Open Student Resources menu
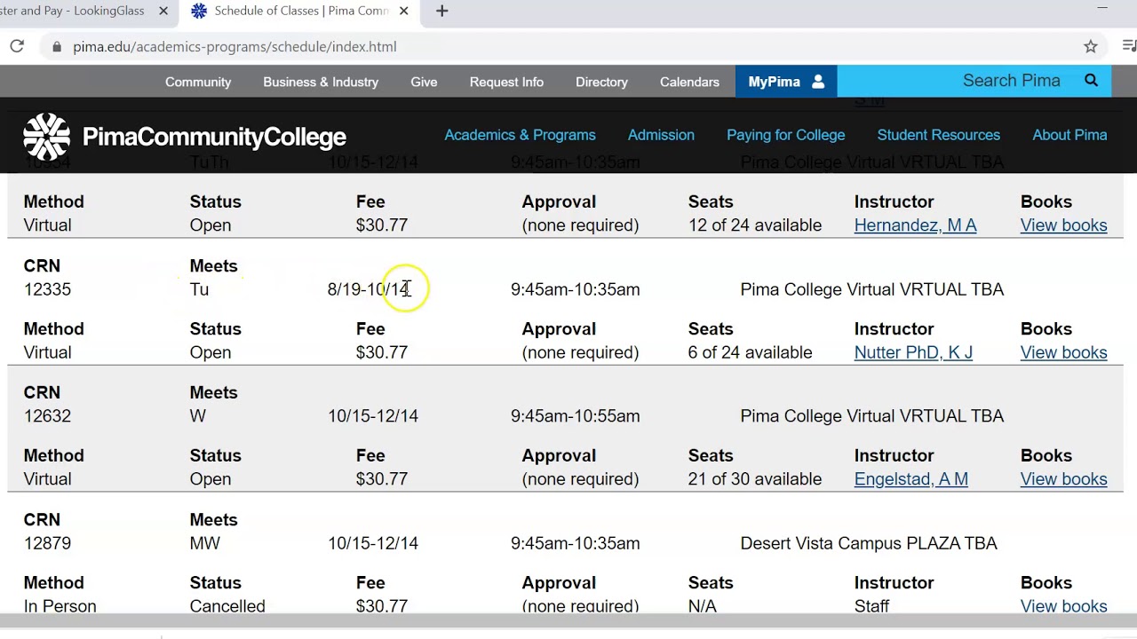Screen dimensions: 1137x639 [x=938, y=135]
